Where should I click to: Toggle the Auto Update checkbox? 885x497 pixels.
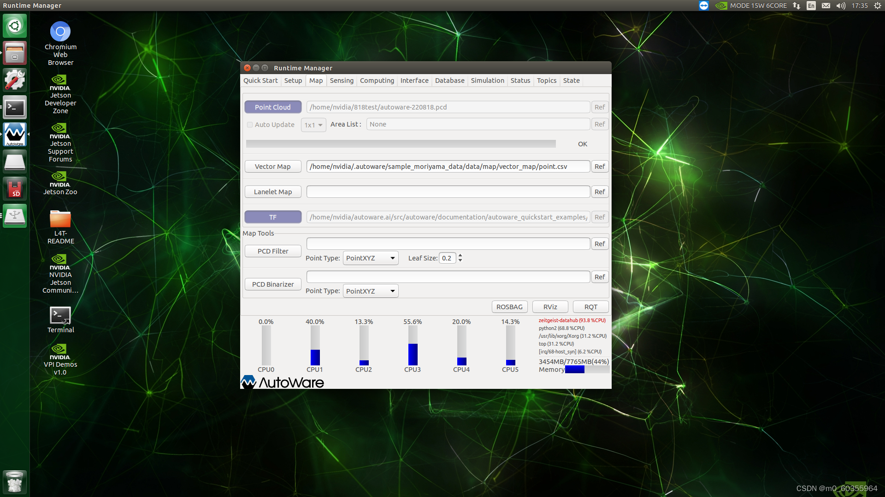tap(250, 125)
